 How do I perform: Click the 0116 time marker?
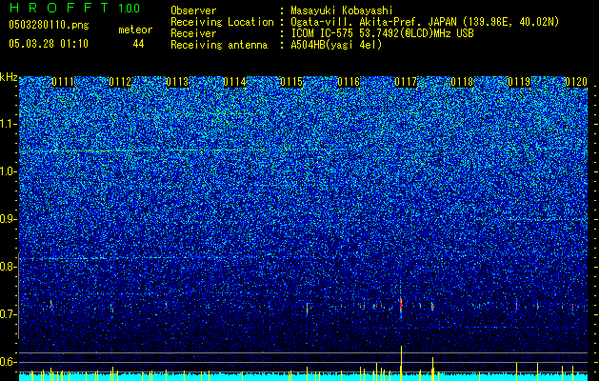[x=349, y=82]
